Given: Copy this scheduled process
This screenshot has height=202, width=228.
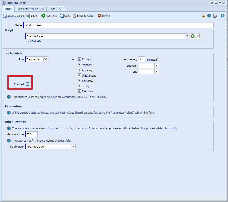Looking at the screenshot, I should [65, 16].
